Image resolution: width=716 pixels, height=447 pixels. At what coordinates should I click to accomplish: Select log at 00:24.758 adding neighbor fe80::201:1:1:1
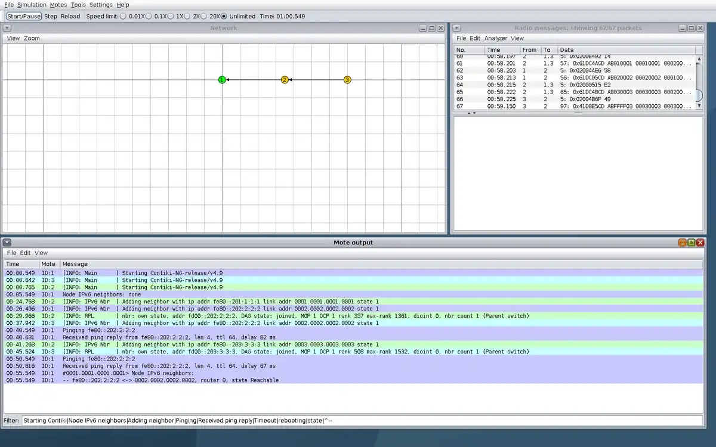tap(354, 302)
